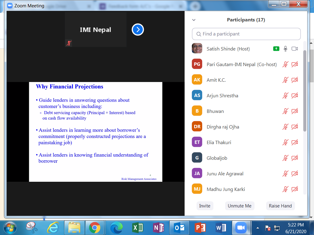Click Amit K.C.'s disabled camera icon
The image size is (314, 235).
pyautogui.click(x=295, y=80)
